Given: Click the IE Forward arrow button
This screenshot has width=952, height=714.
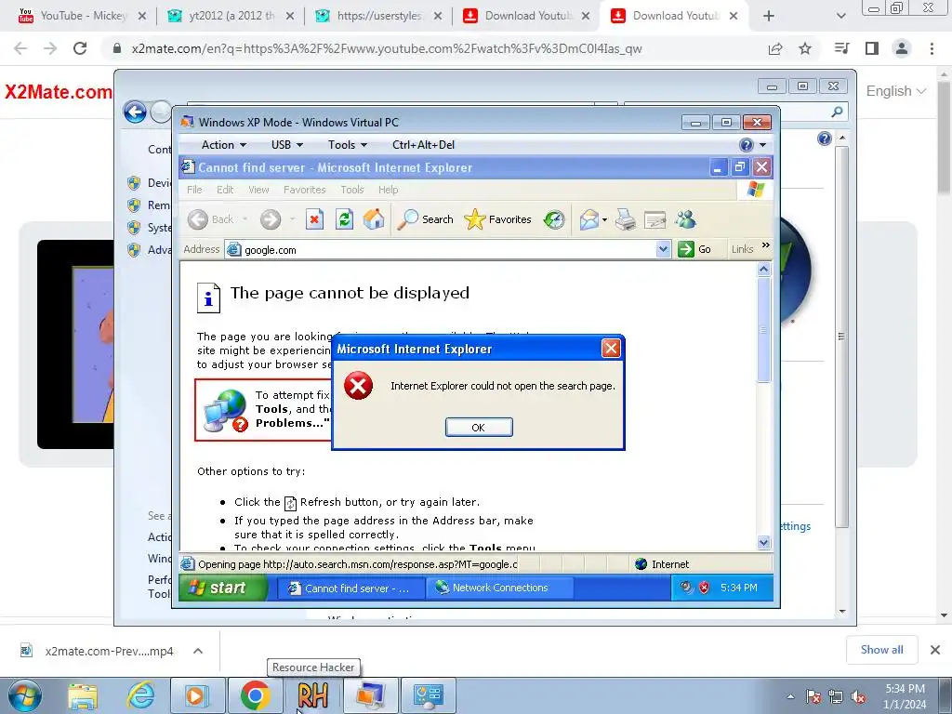Looking at the screenshot, I should [x=271, y=219].
